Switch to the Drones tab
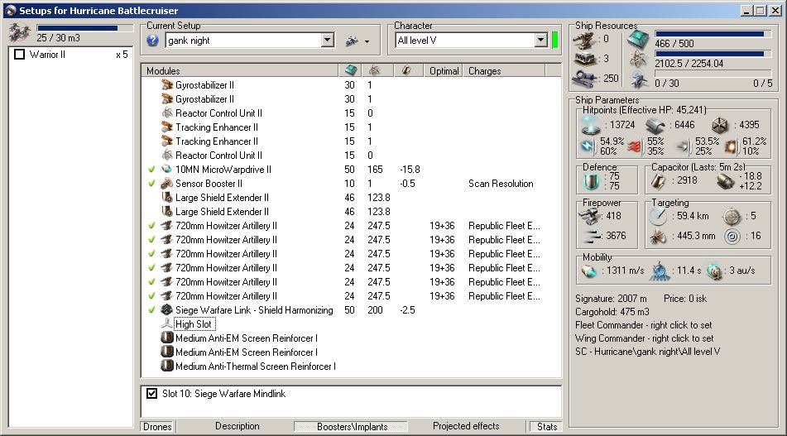Viewport: 787px width, 436px height. pos(157,426)
